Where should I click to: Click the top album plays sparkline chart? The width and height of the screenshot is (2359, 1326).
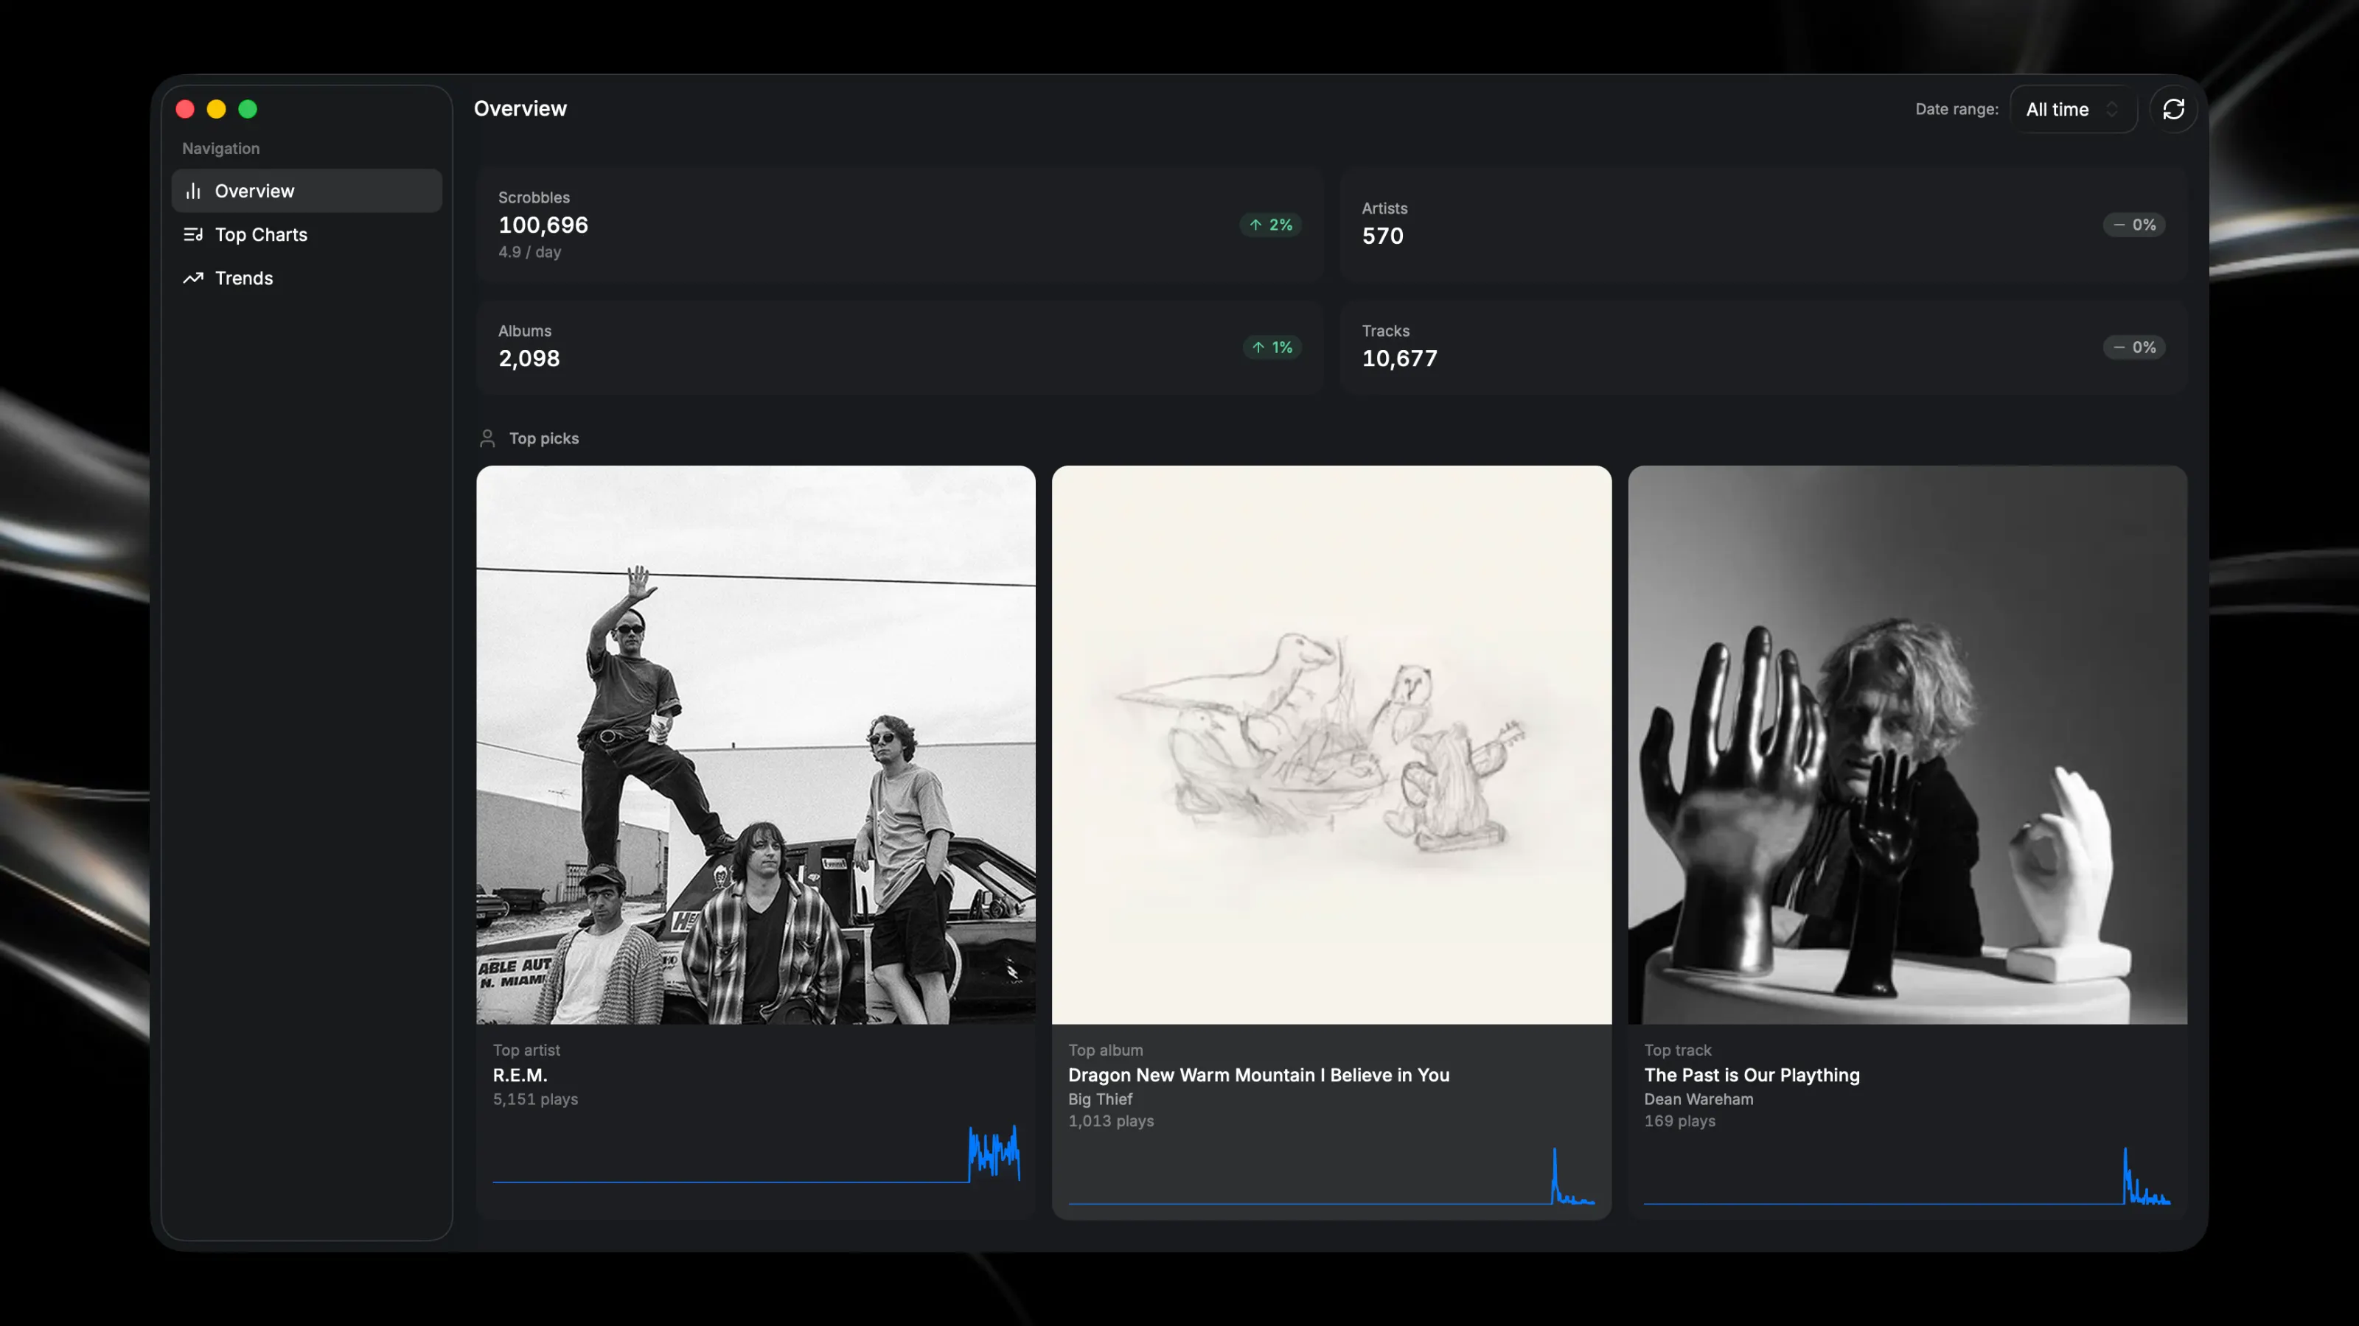click(x=1331, y=1176)
